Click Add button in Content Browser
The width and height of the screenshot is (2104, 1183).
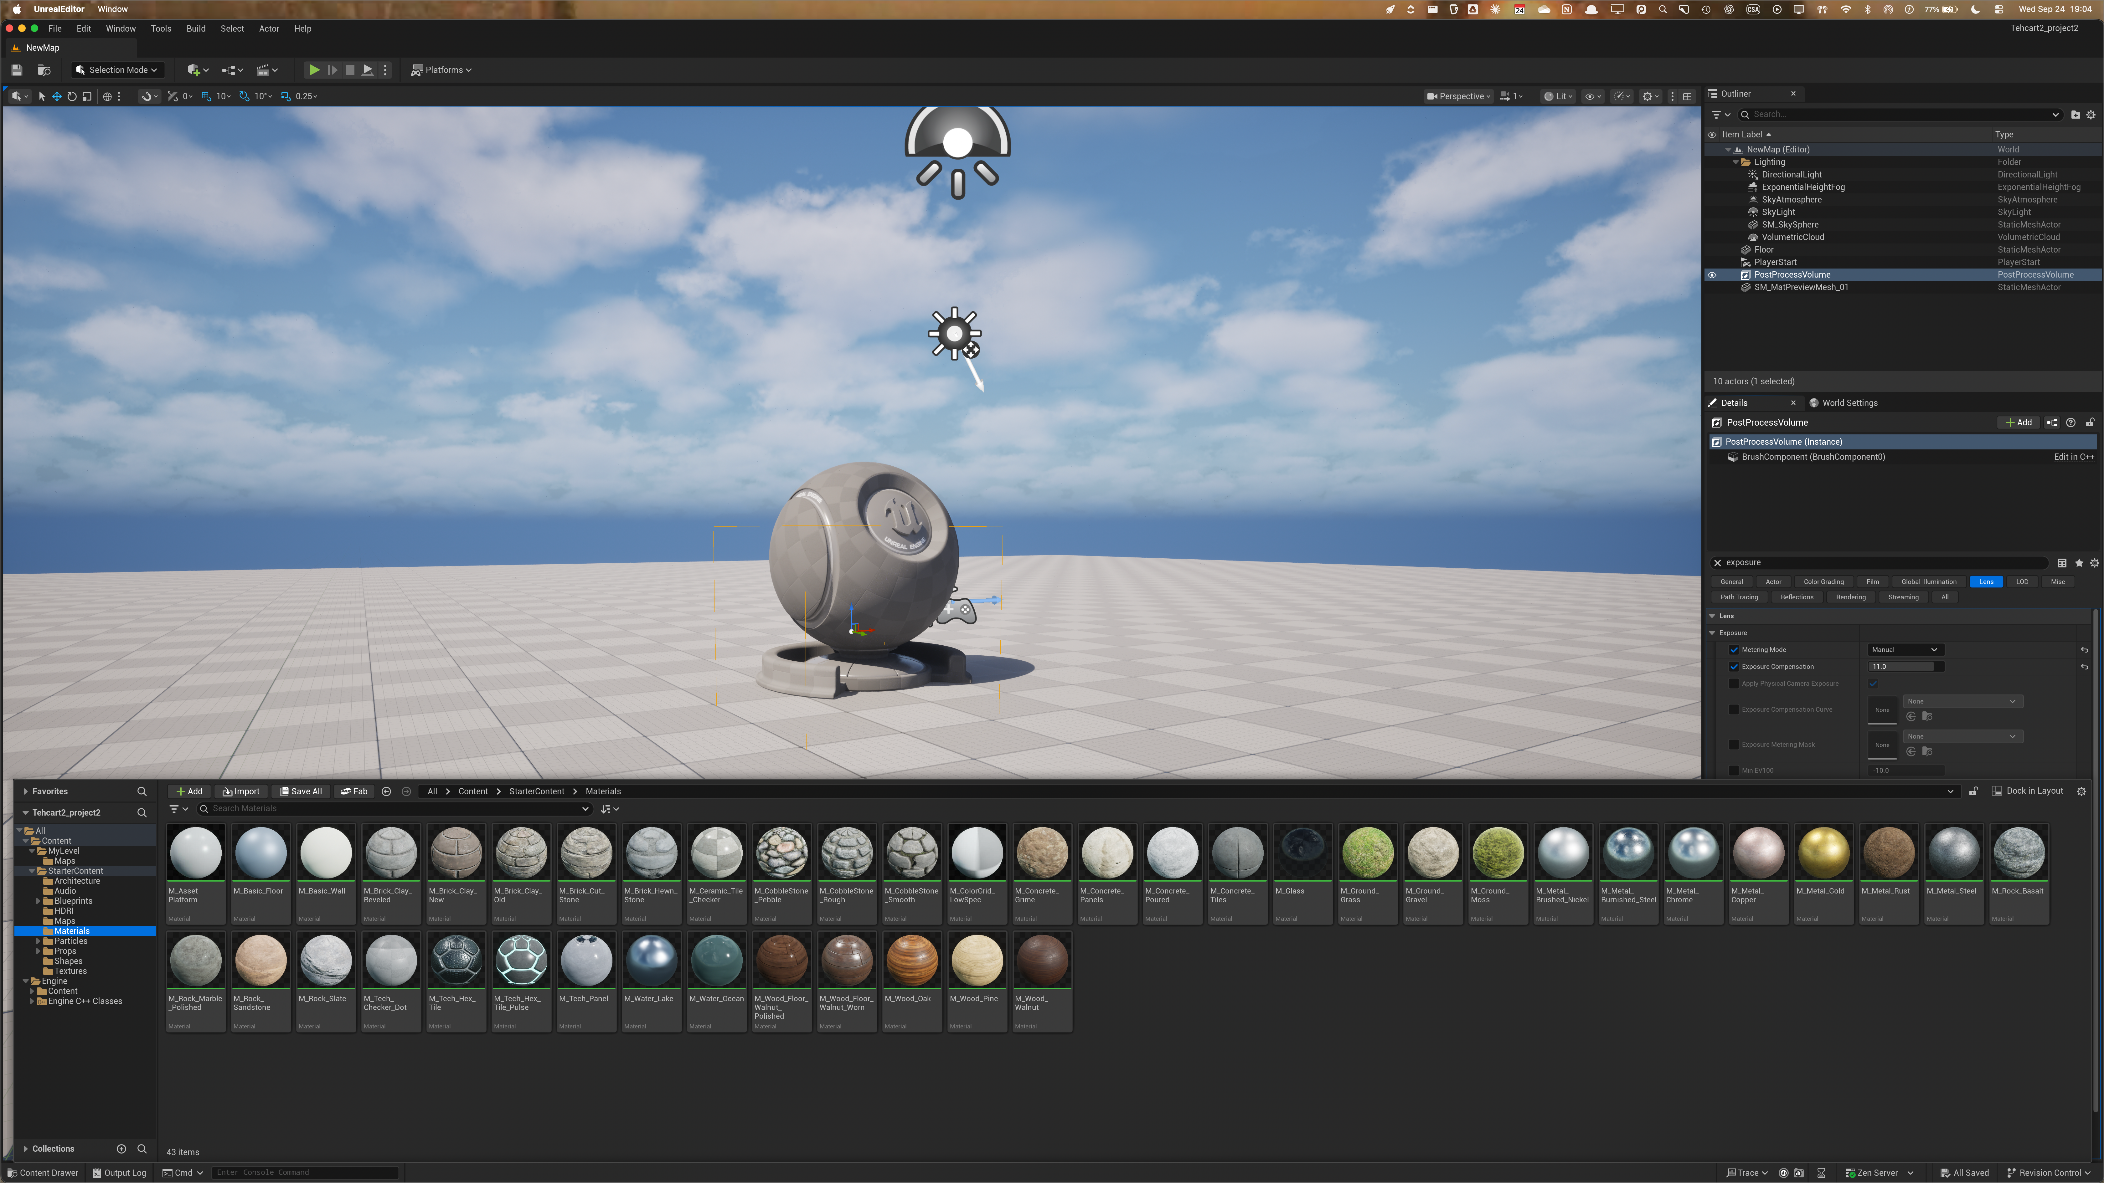coord(189,792)
